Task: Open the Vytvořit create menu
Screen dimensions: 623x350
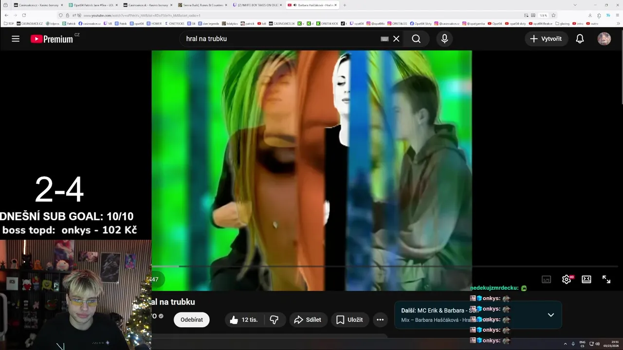Action: 546,39
